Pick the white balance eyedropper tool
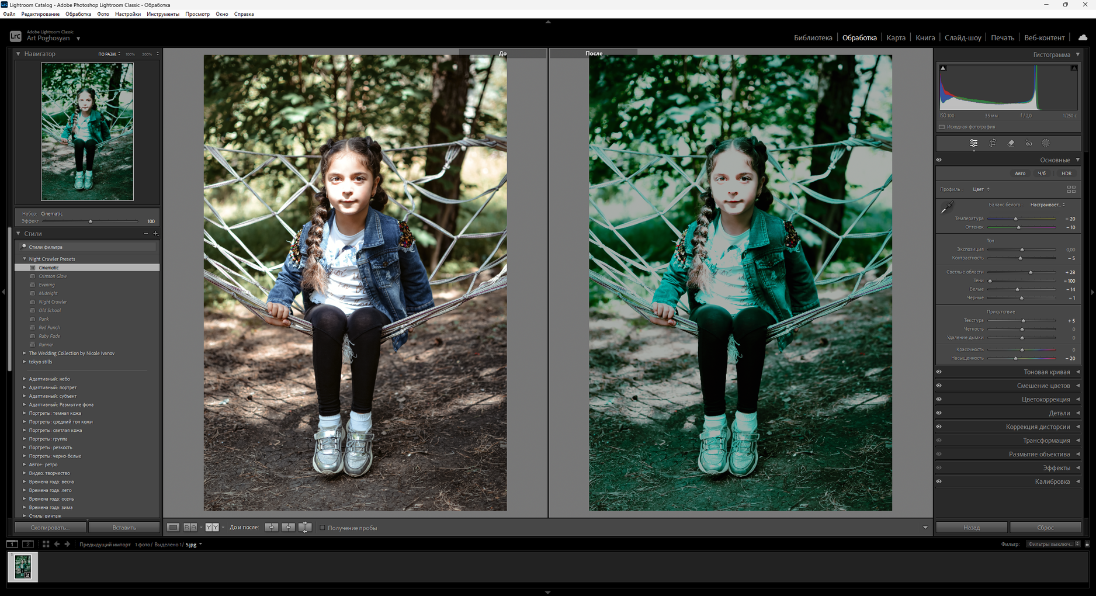The image size is (1096, 596). pyautogui.click(x=947, y=207)
